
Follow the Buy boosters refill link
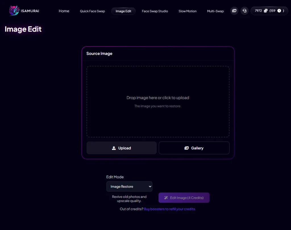(x=170, y=209)
